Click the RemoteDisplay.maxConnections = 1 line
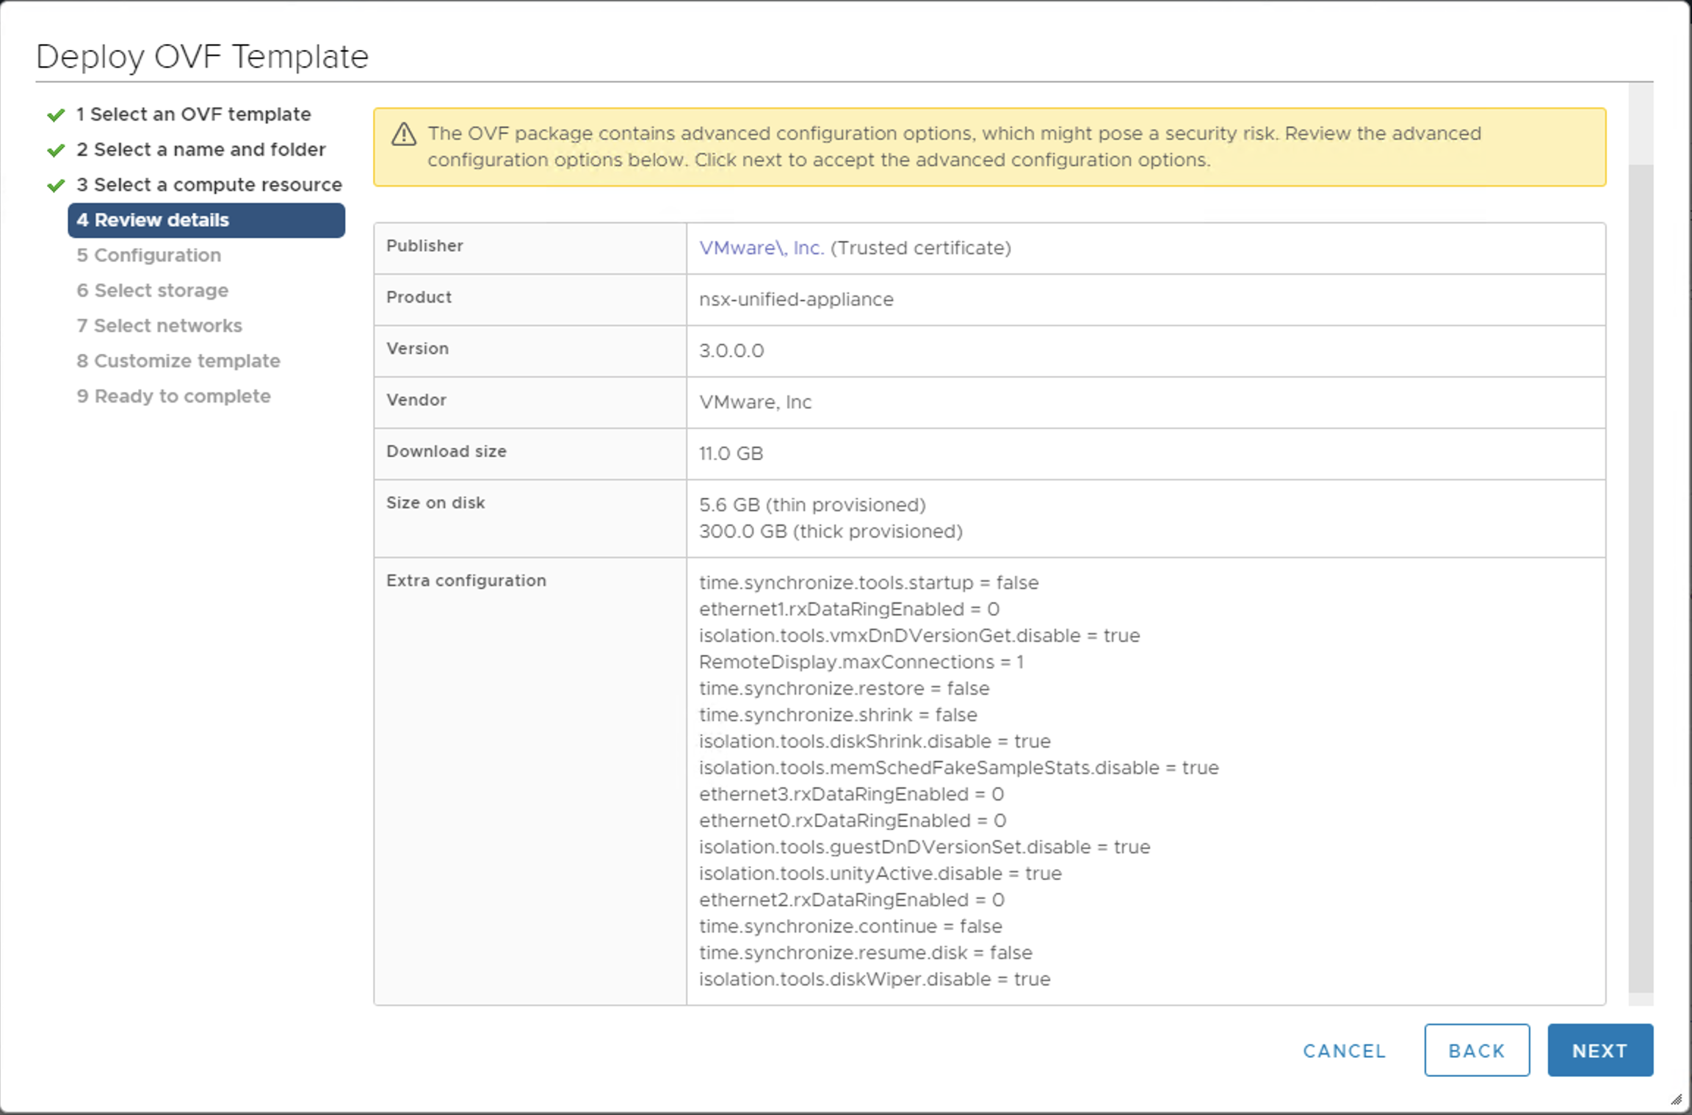Screen dimensions: 1692x1115 (861, 663)
